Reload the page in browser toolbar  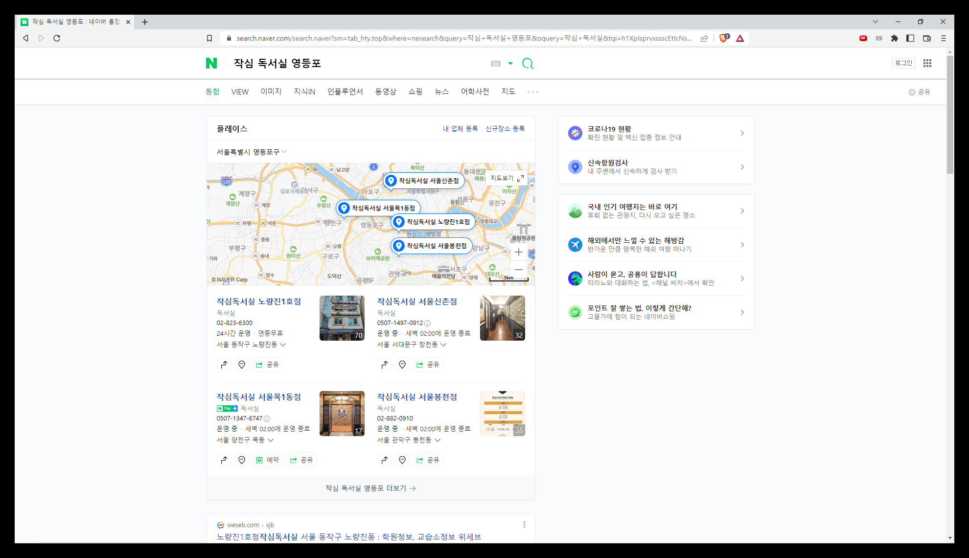pos(57,38)
